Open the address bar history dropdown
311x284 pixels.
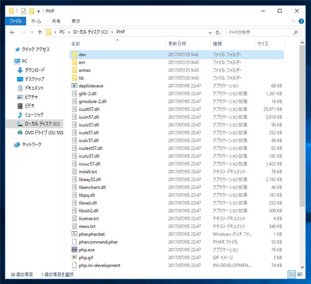click(x=210, y=32)
